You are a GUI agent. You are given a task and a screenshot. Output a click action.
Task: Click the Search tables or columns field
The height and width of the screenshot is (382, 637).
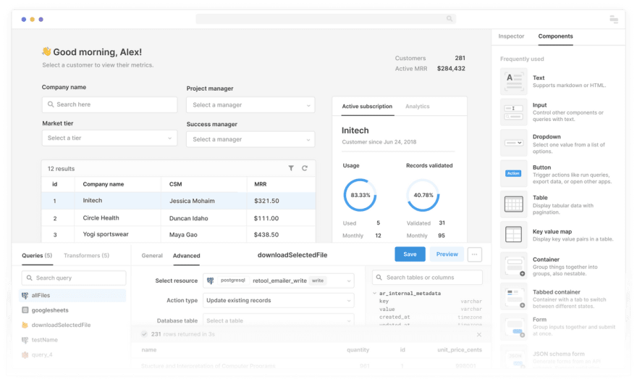427,278
